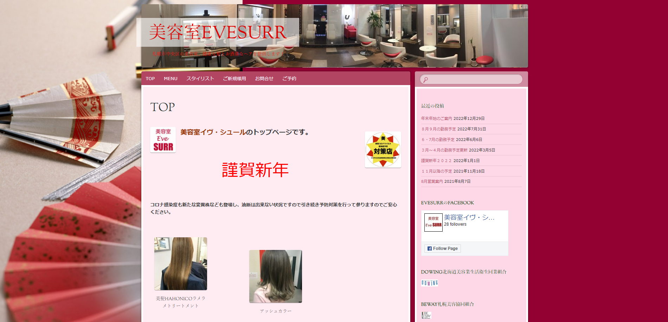Open the アッシュカラー hair photo

tap(276, 276)
